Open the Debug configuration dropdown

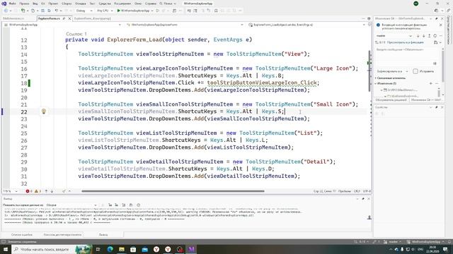tap(84, 11)
